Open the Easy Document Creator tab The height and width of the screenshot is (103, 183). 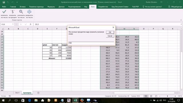coord(120,7)
